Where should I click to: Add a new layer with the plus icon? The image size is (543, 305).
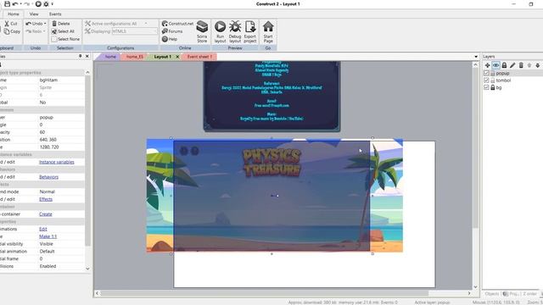click(x=487, y=65)
